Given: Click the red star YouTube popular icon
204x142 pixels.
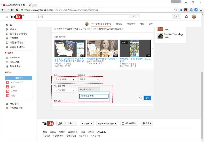Looking at the screenshot, I should [8, 82].
